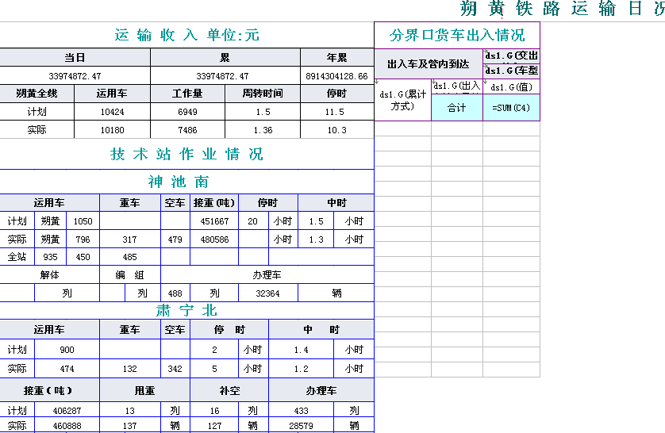The image size is (665, 433).
Task: Click the 32364 办理车 cell
Action: click(268, 293)
